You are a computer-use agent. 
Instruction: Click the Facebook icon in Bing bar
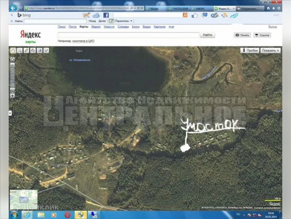pos(106,15)
